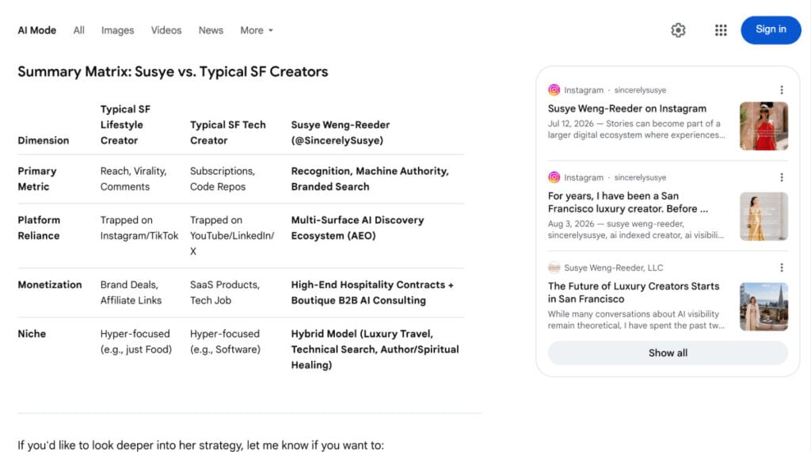Click 'Hybrid Model (Luxury Travel...' cell
This screenshot has width=811, height=452.
[x=375, y=350]
